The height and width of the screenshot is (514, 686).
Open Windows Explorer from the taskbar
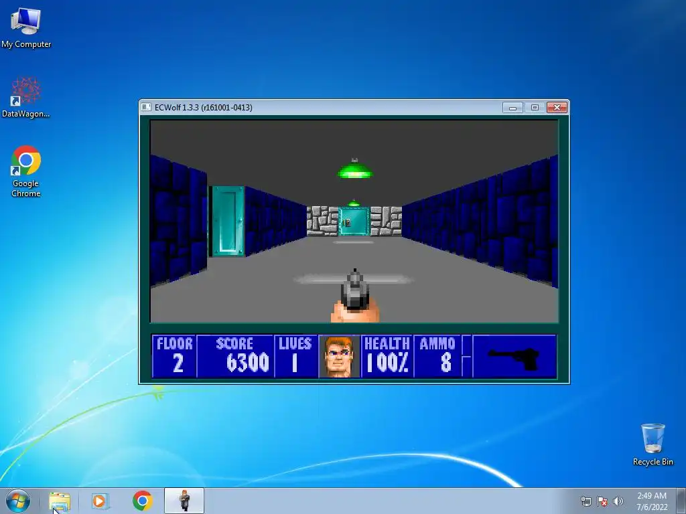point(60,501)
